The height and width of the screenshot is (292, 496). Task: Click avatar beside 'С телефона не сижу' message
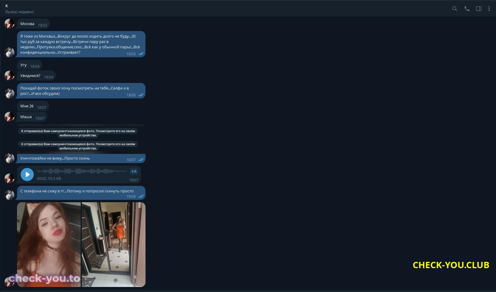(9, 195)
